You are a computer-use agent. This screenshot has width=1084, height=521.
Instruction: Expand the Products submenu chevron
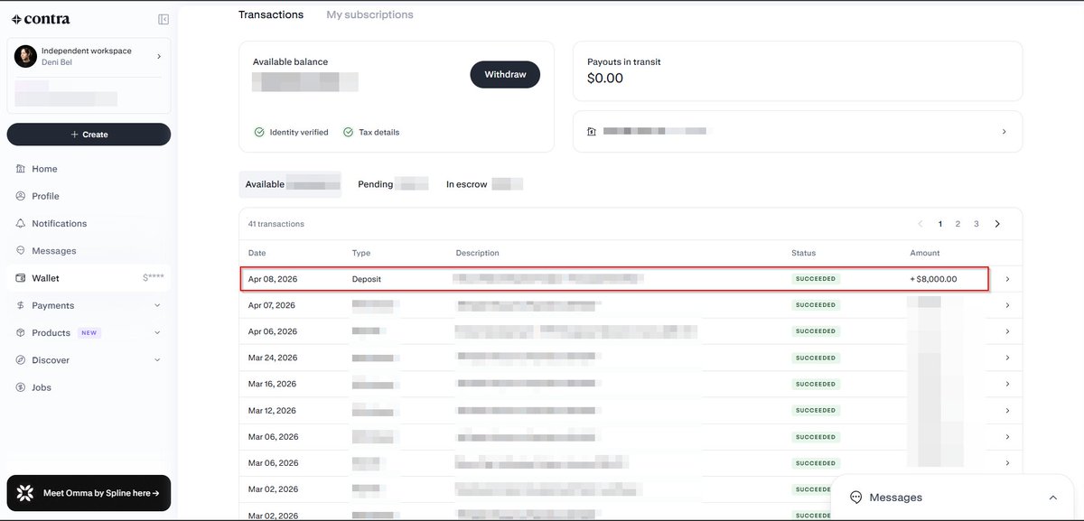point(158,333)
